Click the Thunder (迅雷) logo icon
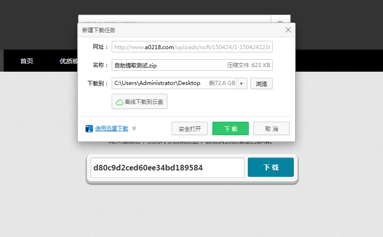The height and width of the screenshot is (237, 383). tap(89, 129)
